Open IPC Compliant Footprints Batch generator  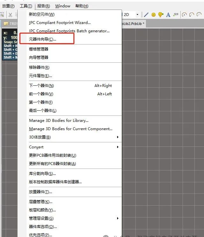(x=70, y=31)
